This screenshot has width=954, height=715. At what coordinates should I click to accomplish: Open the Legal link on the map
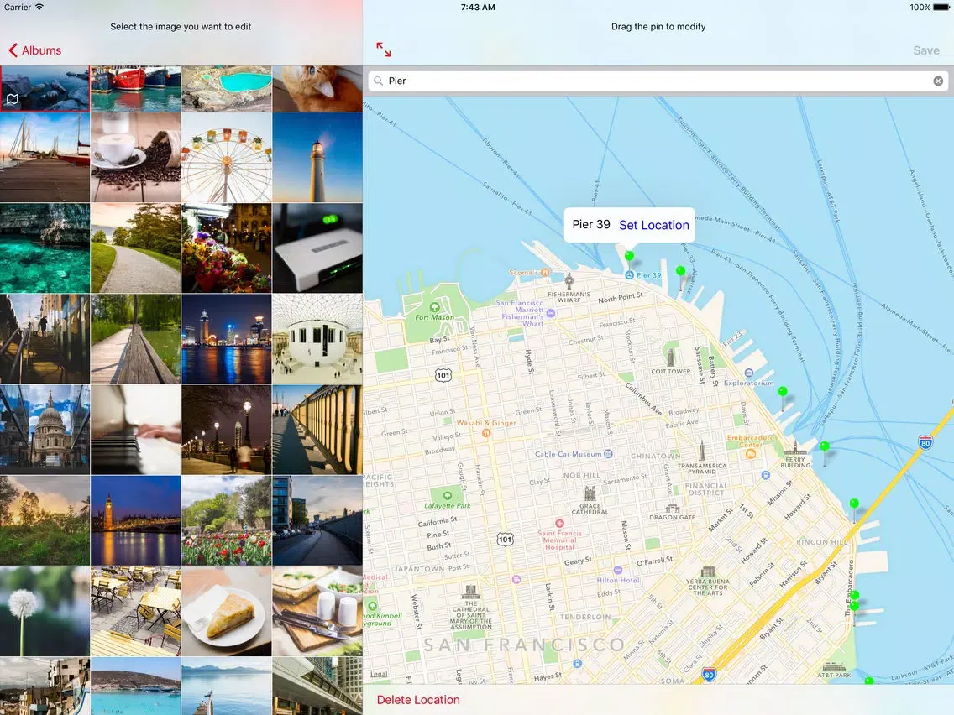[379, 674]
